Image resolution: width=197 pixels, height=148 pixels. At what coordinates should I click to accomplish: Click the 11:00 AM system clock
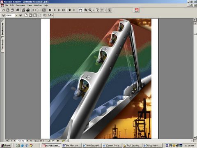(190, 146)
